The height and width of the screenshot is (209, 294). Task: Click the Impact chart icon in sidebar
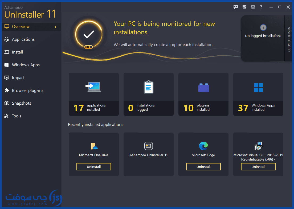click(7, 77)
